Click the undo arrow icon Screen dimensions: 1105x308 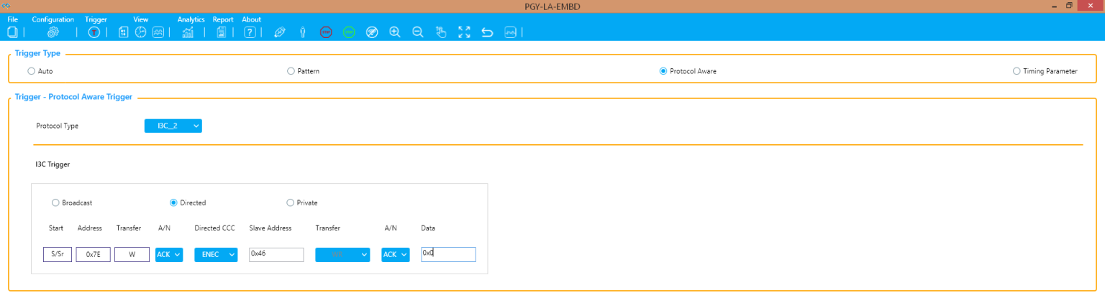[x=487, y=32]
